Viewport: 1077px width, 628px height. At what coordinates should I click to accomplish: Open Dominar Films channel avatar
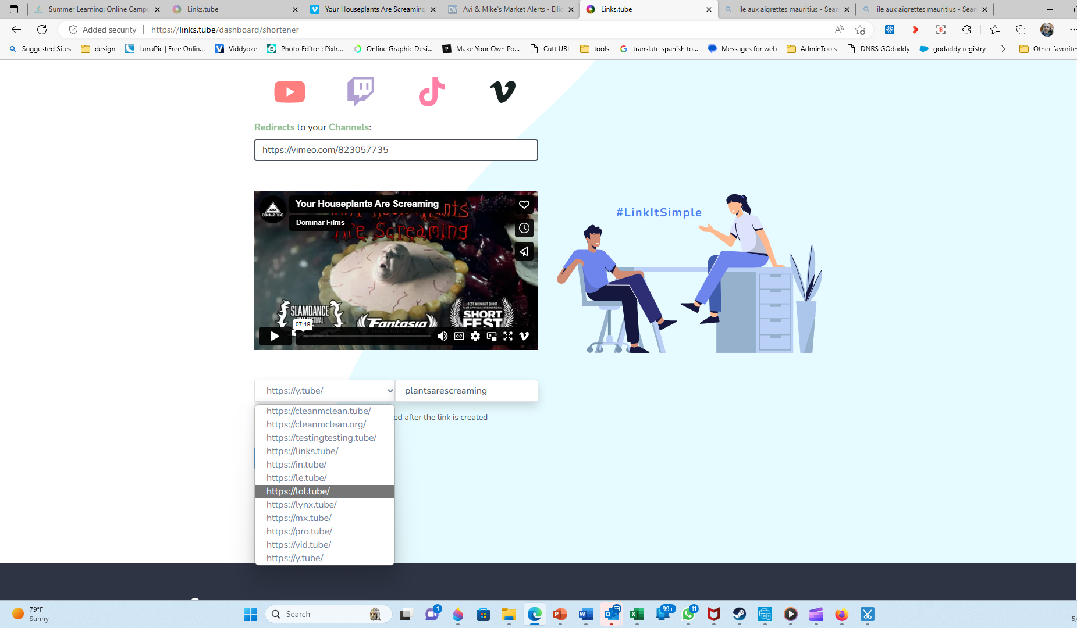273,210
